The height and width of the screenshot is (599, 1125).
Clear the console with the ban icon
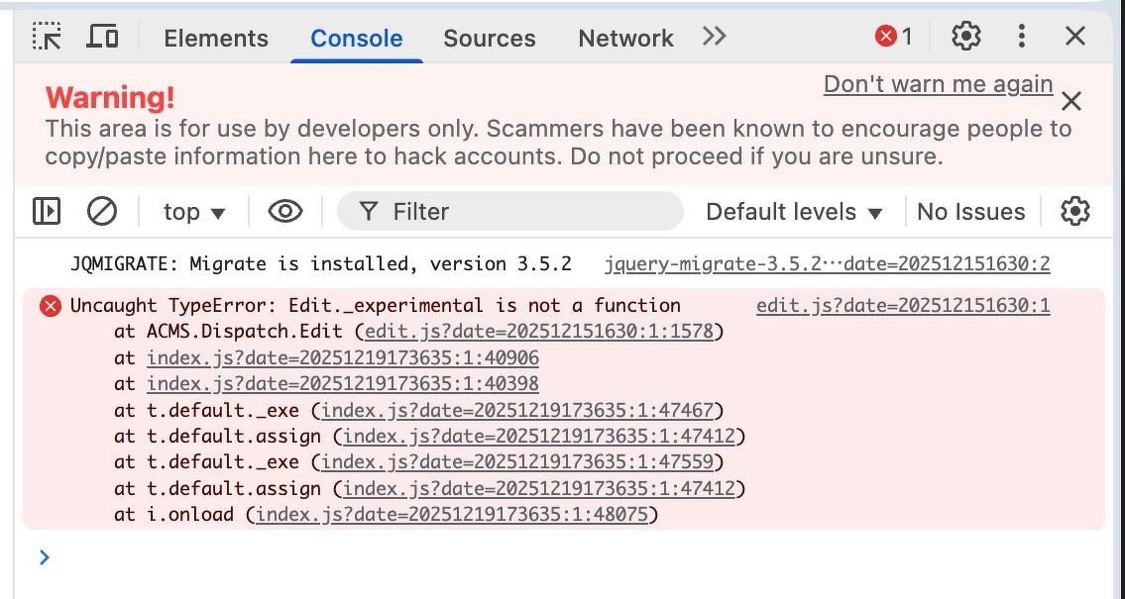102,211
